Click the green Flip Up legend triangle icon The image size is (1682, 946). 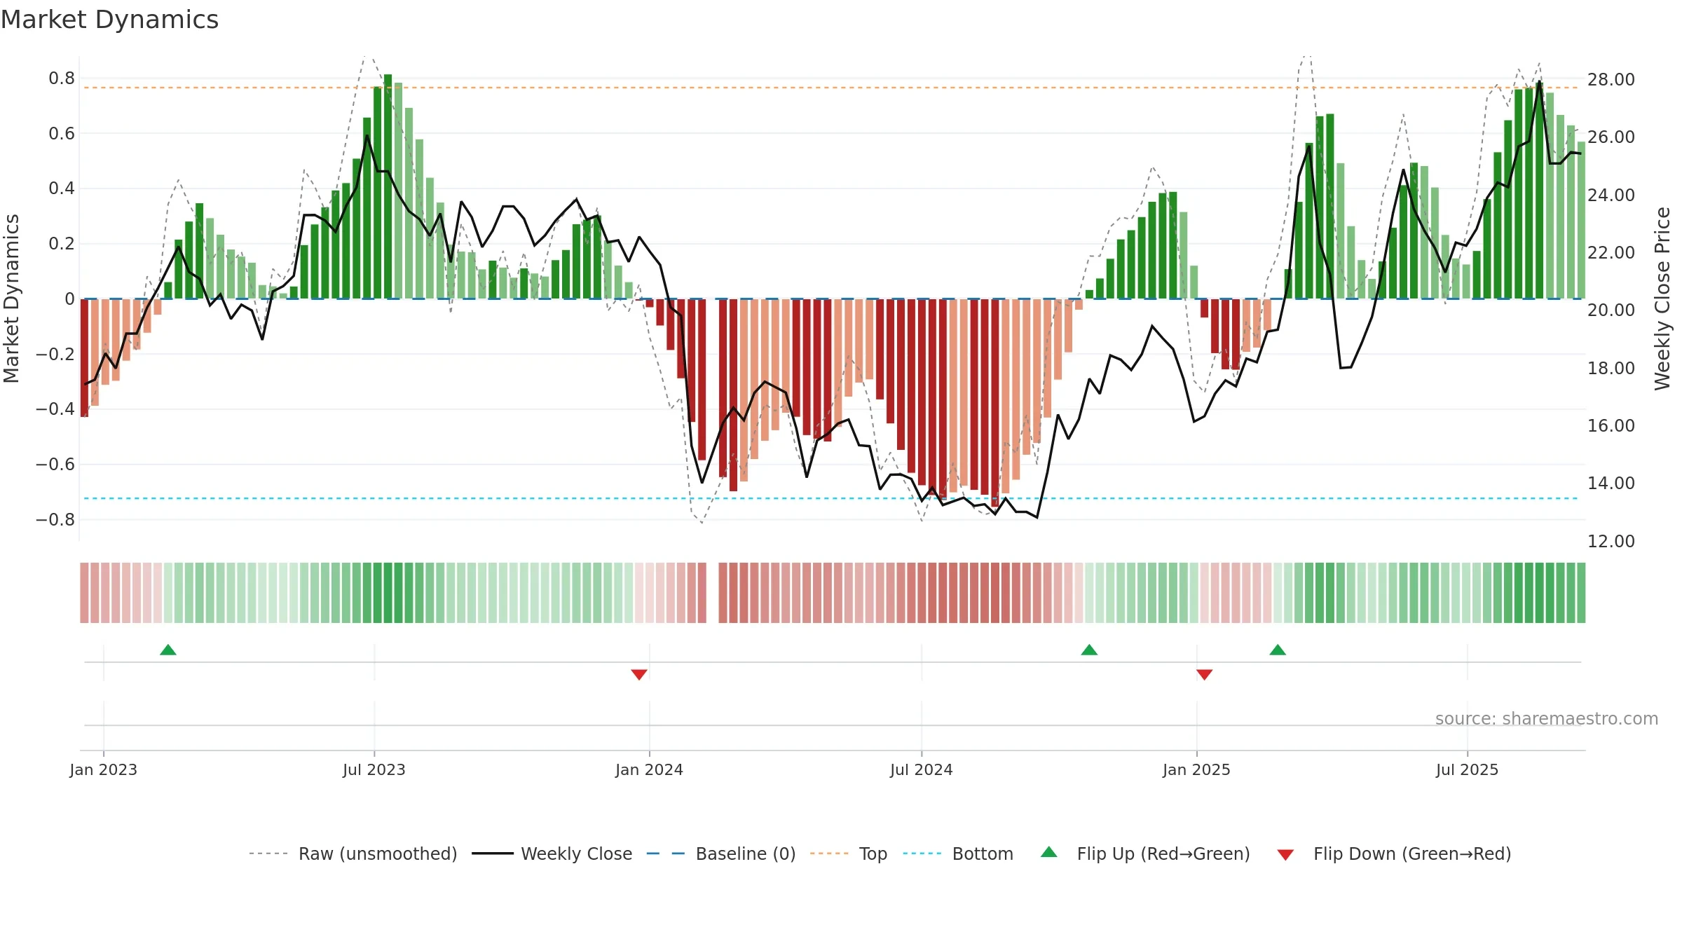pyautogui.click(x=1049, y=852)
